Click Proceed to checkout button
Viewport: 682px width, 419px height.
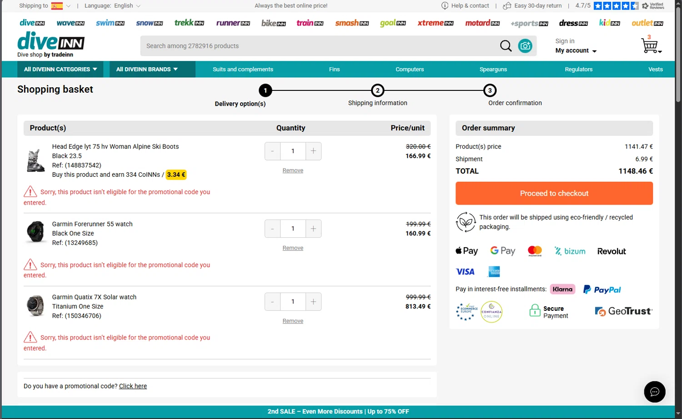click(x=554, y=193)
